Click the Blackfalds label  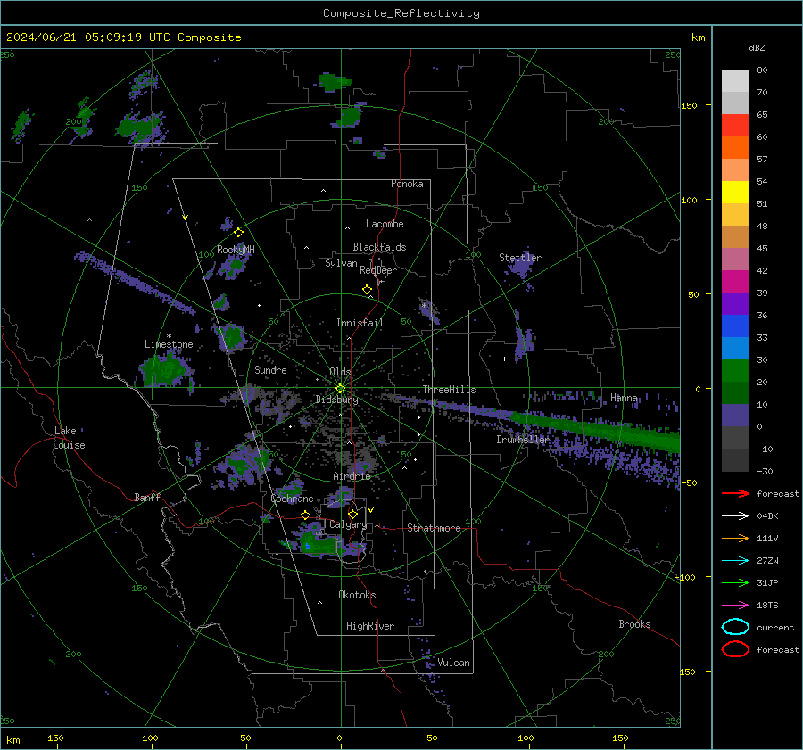coord(379,247)
